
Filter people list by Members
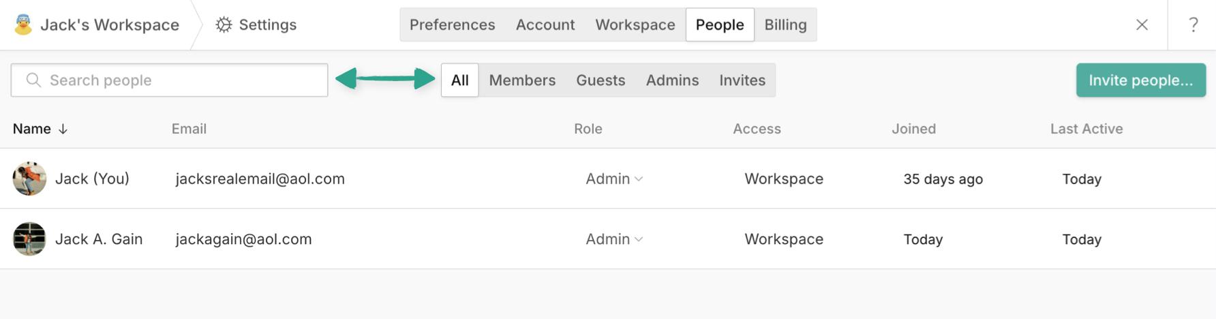522,80
